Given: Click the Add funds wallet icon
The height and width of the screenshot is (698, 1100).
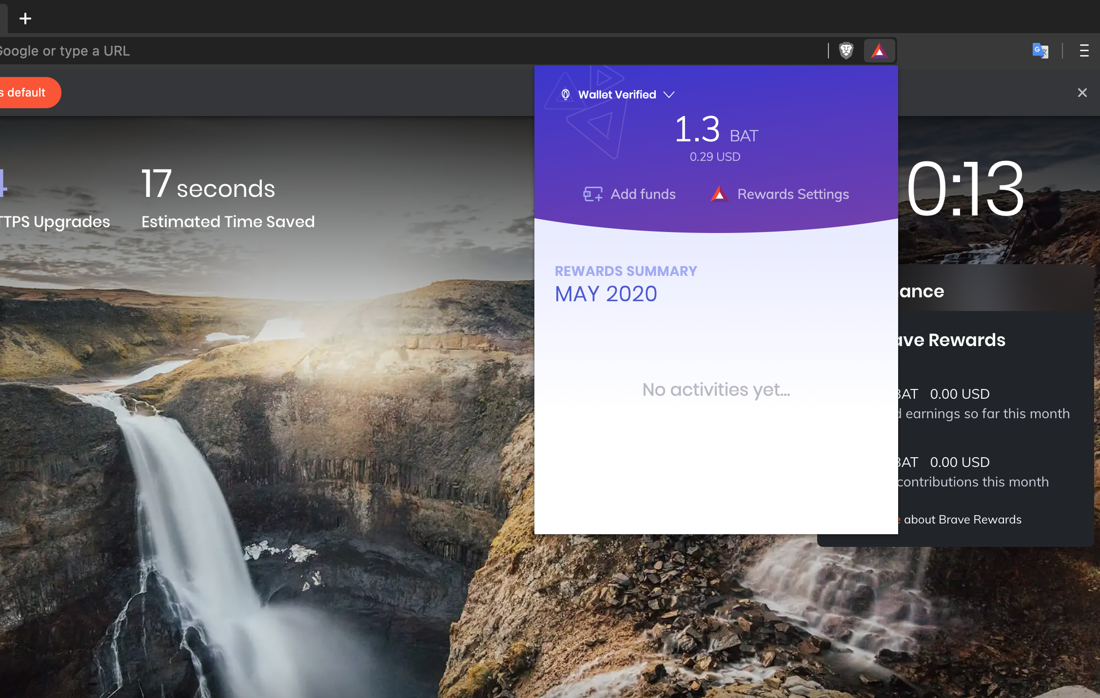Looking at the screenshot, I should 593,194.
